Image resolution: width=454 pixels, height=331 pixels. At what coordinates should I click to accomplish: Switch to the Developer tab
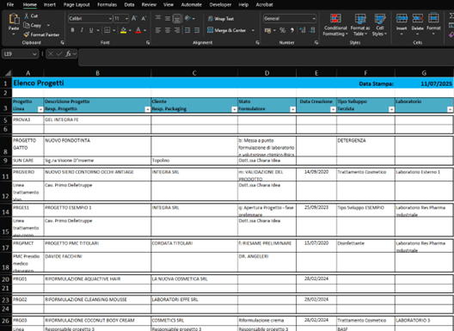click(220, 4)
